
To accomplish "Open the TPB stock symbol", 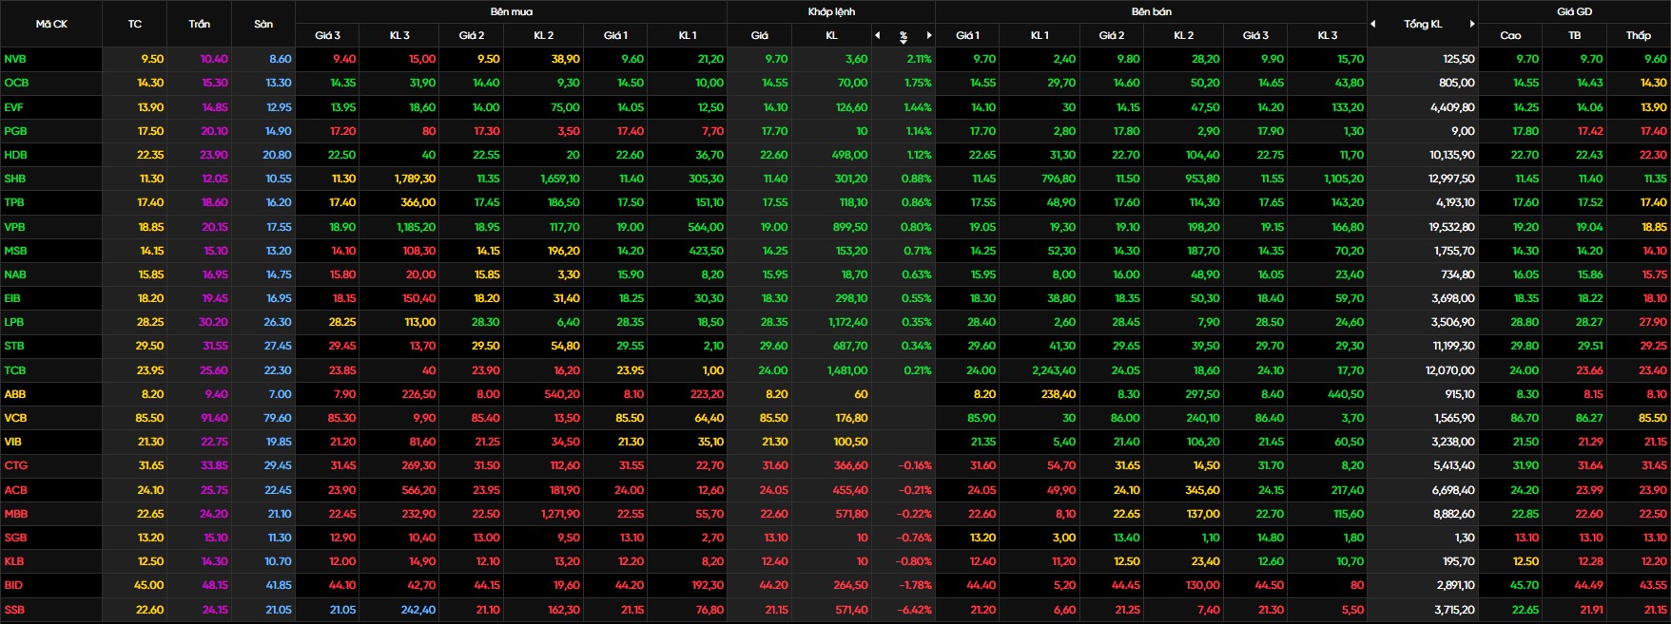I will [14, 202].
